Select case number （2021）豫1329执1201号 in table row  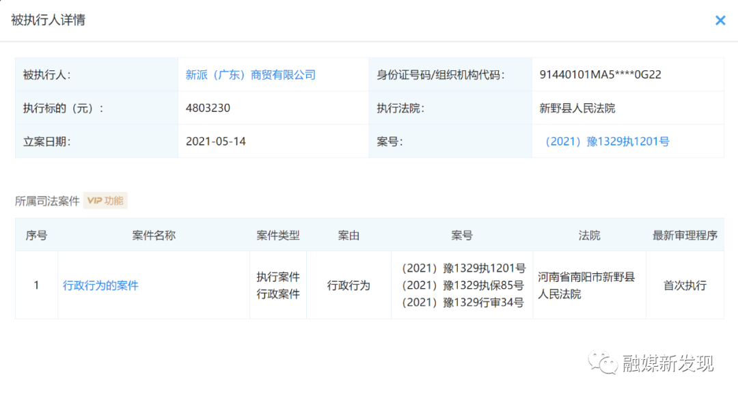[x=463, y=268]
